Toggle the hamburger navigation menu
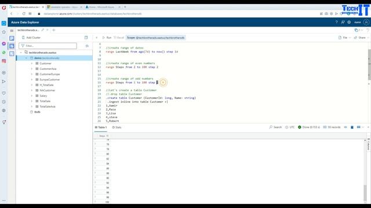 click(x=12, y=31)
